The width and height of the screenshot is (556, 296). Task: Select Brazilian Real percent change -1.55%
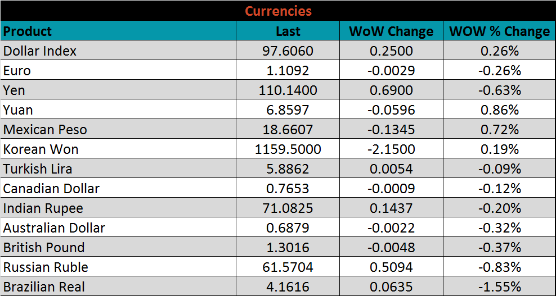pos(499,287)
